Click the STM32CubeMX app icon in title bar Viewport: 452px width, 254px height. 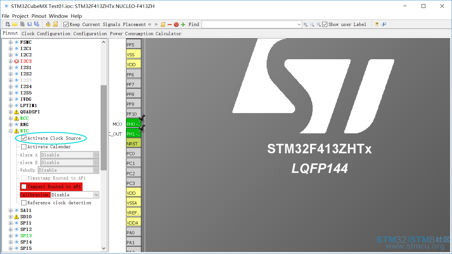tap(6, 6)
